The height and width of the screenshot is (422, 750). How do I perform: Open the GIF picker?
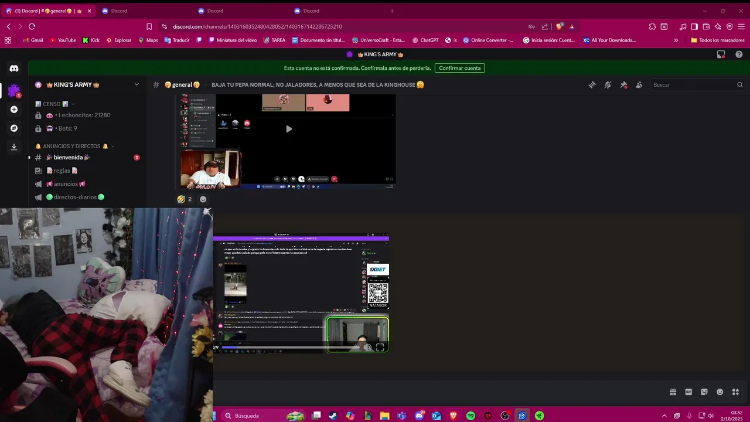[x=688, y=392]
